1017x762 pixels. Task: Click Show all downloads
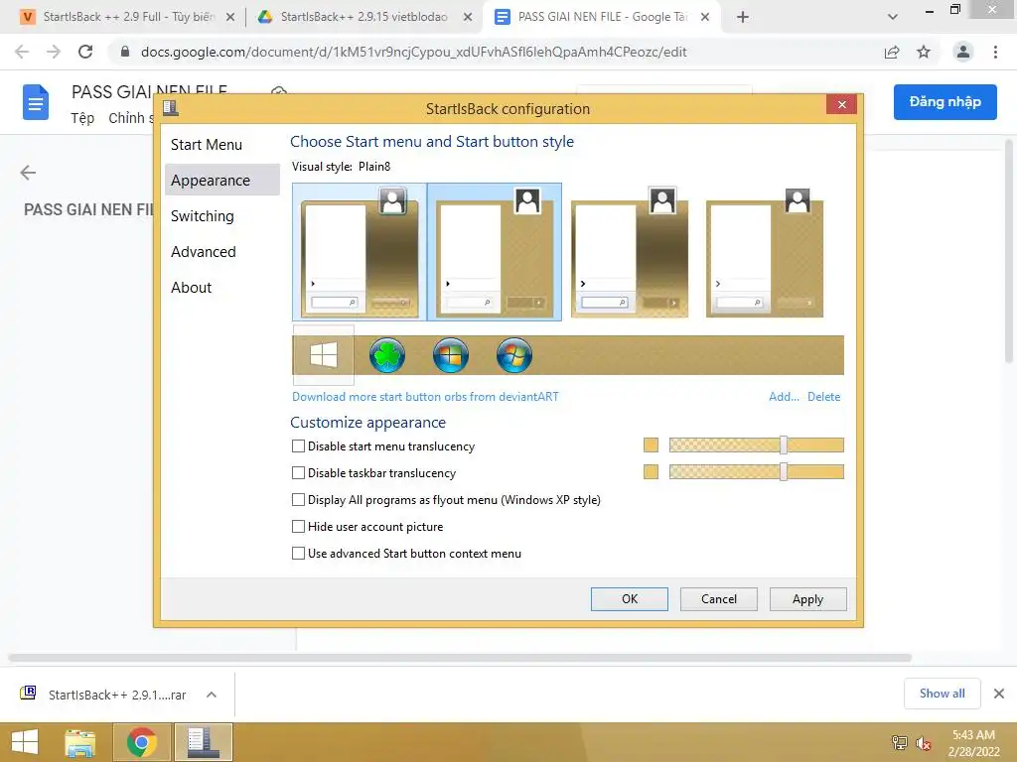click(942, 694)
